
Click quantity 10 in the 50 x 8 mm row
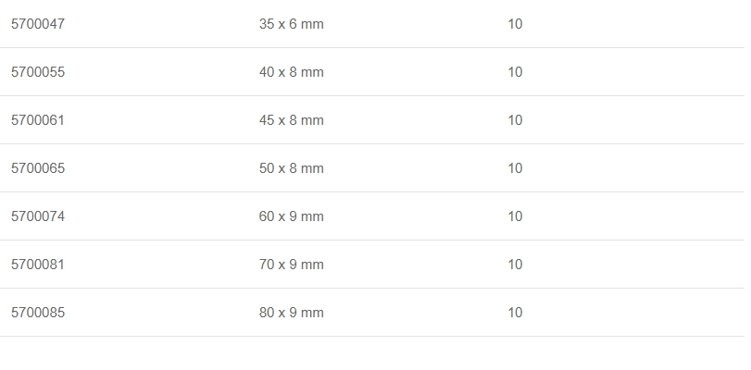(x=515, y=168)
